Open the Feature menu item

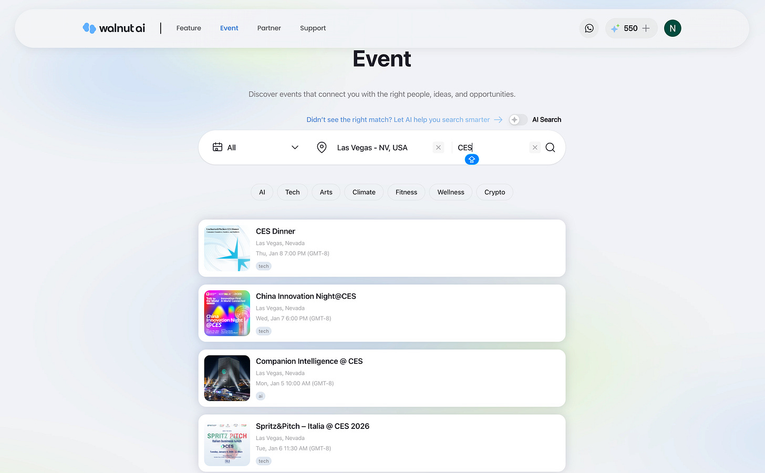click(189, 28)
